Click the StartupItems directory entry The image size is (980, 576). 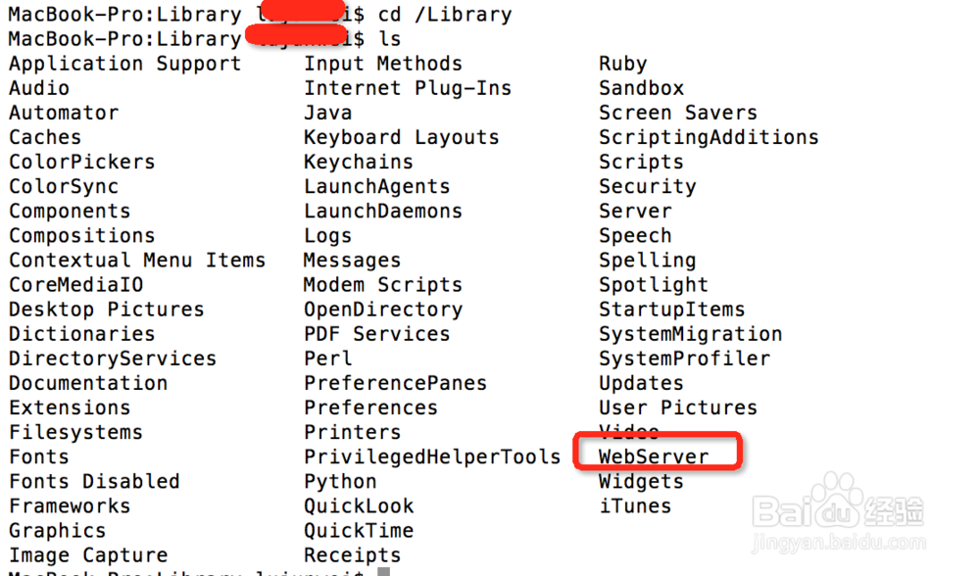click(x=672, y=310)
